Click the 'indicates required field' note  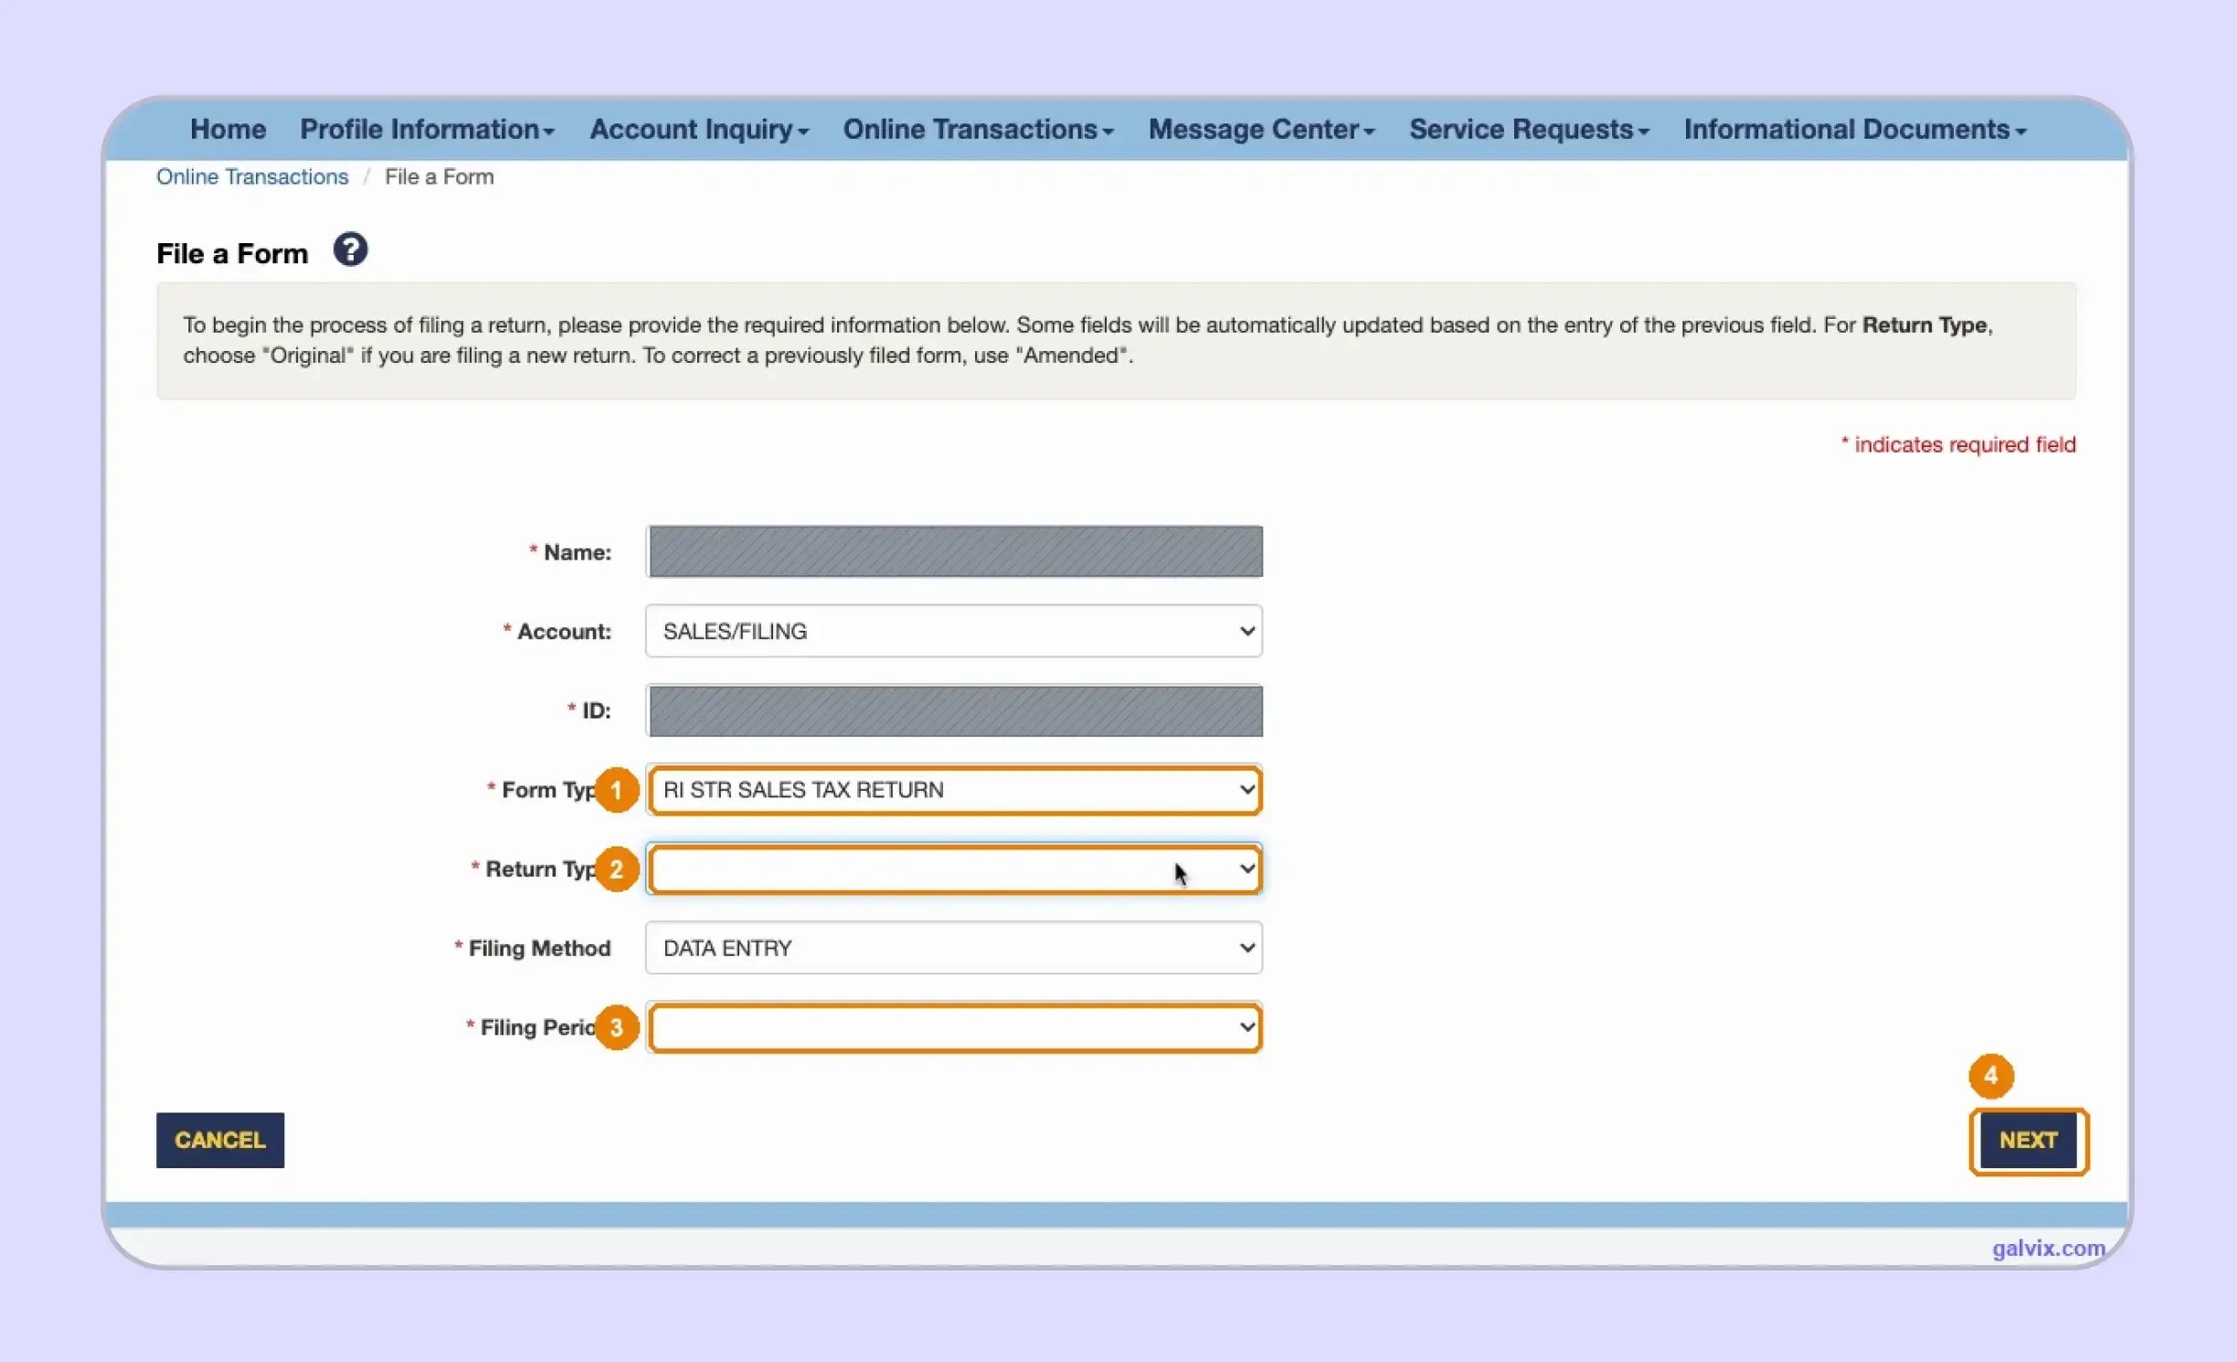tap(1958, 444)
